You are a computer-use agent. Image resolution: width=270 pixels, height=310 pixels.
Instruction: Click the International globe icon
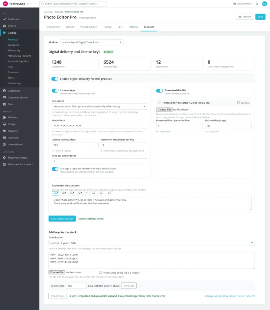pyautogui.click(x=4, y=144)
